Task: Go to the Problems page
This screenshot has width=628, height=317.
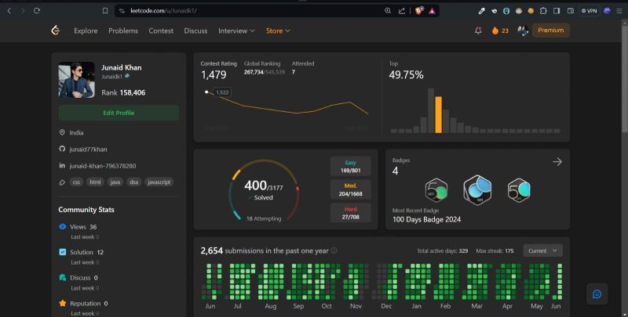Action: pos(123,31)
